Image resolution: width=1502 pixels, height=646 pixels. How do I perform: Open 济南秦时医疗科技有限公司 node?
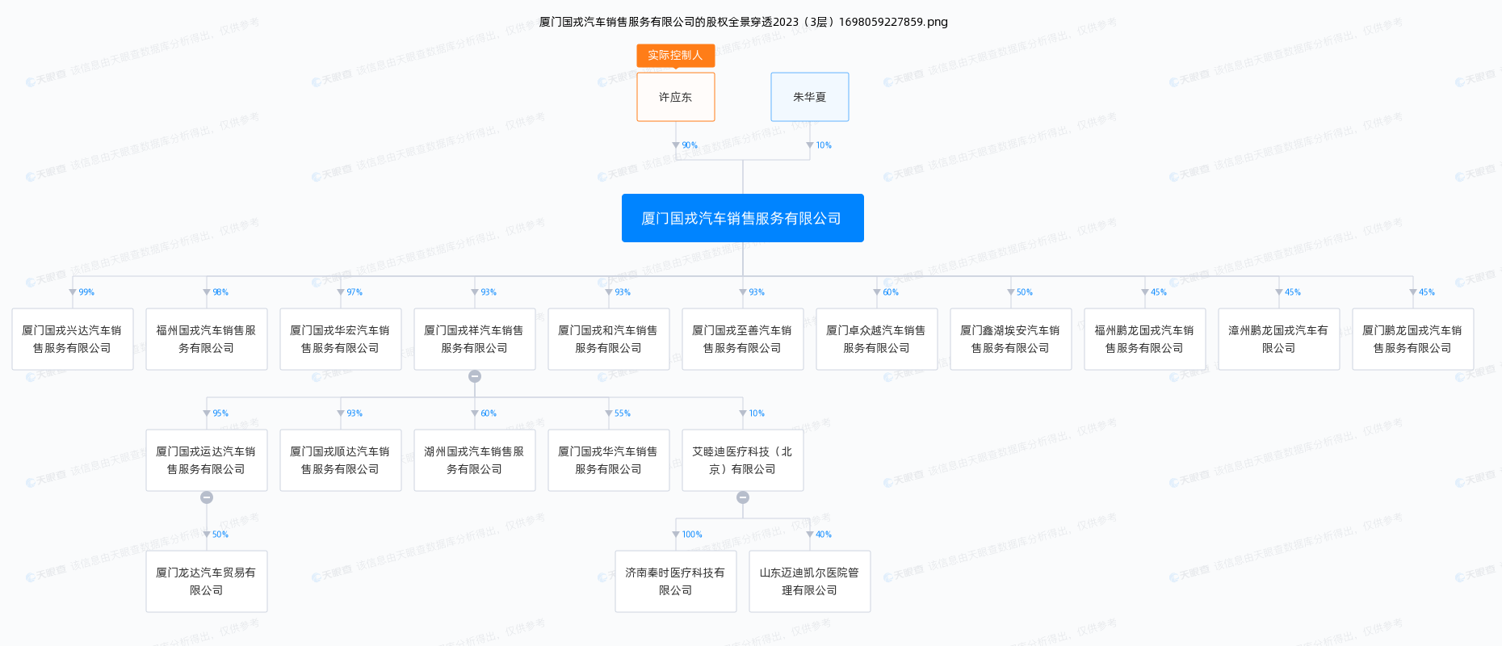tap(676, 581)
